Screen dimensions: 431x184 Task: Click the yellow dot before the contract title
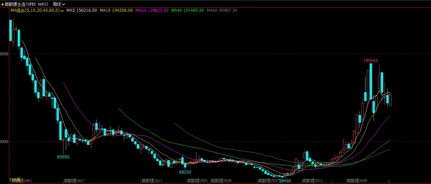click(2, 4)
